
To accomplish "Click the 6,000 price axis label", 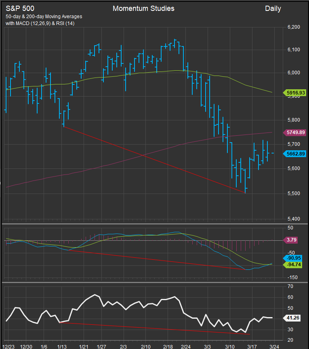I will pyautogui.click(x=294, y=73).
